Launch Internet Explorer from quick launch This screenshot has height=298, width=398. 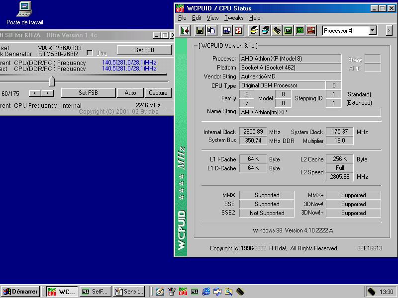click(x=206, y=292)
